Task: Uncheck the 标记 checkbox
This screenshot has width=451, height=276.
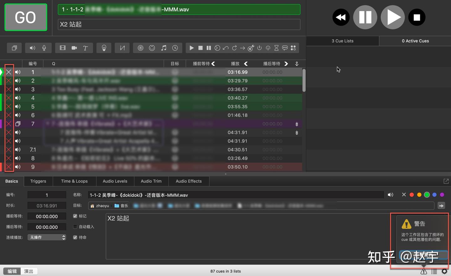Action: [x=75, y=216]
